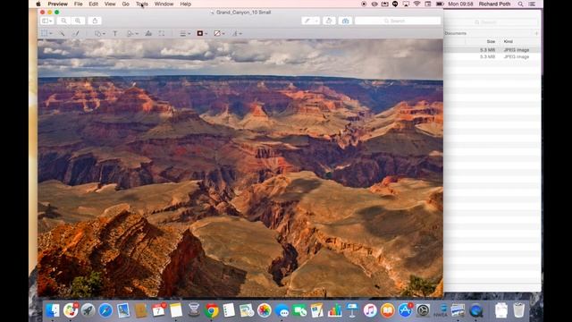Click the battery status icon in menu bar
Image resolution: width=572 pixels, height=322 pixels.
point(440,4)
